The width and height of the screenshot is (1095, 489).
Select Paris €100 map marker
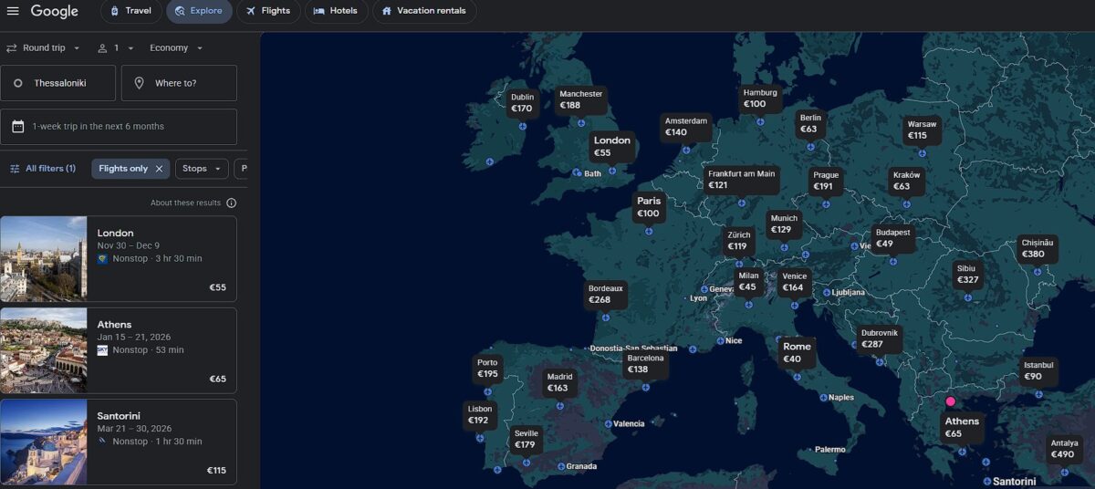click(649, 207)
